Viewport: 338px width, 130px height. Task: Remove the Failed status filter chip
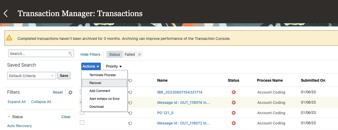[139, 54]
